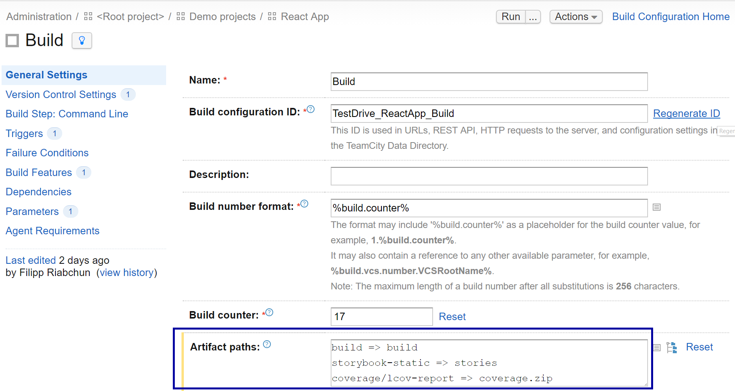Open Triggers settings

tap(24, 133)
